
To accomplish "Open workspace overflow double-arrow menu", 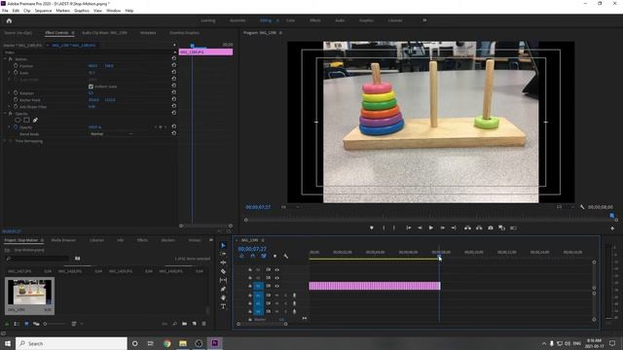I will point(424,20).
